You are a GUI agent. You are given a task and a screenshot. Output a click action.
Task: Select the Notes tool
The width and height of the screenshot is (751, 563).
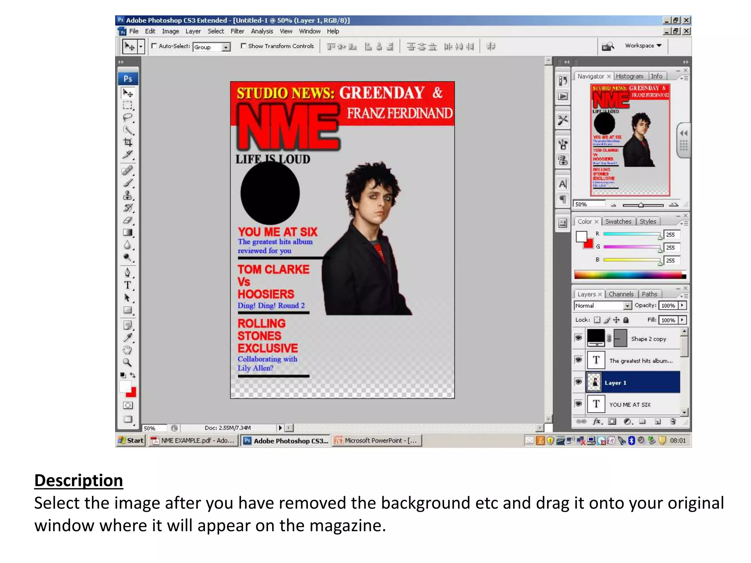pos(128,325)
